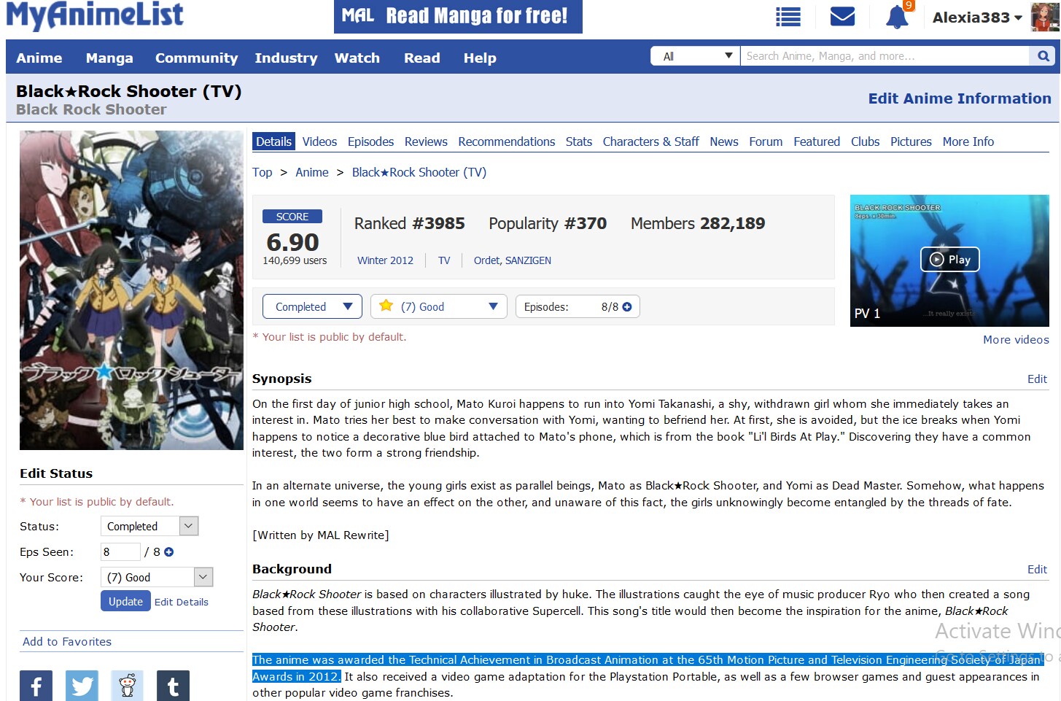Click the Ordet studio link

tap(486, 260)
